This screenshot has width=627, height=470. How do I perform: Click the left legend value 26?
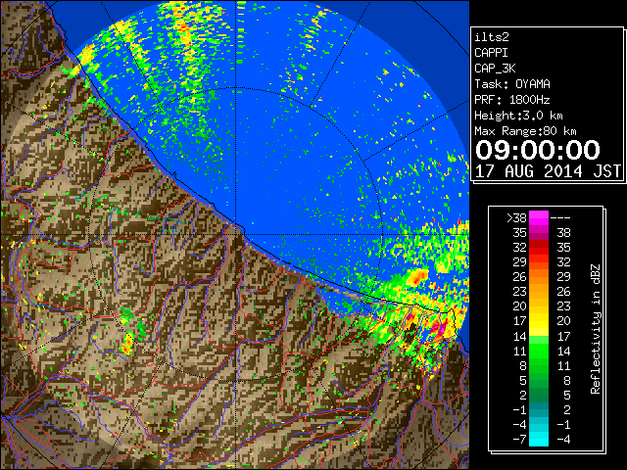tap(519, 277)
